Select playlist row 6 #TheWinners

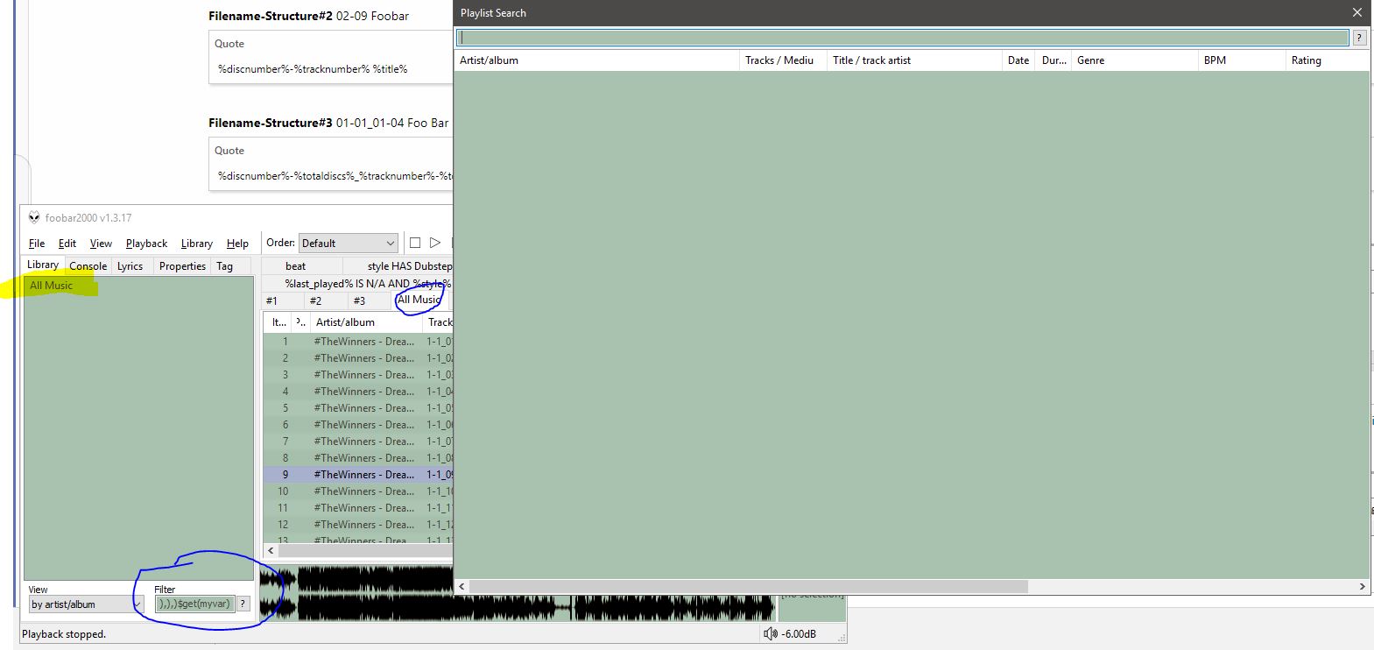358,425
